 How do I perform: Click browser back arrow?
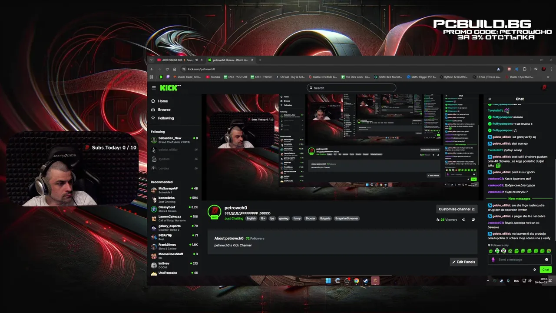click(152, 69)
